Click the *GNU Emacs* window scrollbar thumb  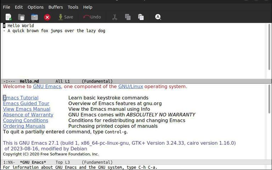pos(269,99)
